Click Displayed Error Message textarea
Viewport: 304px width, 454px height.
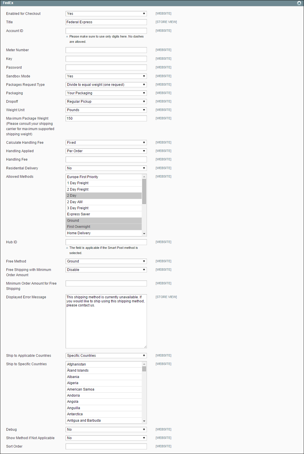(x=106, y=321)
